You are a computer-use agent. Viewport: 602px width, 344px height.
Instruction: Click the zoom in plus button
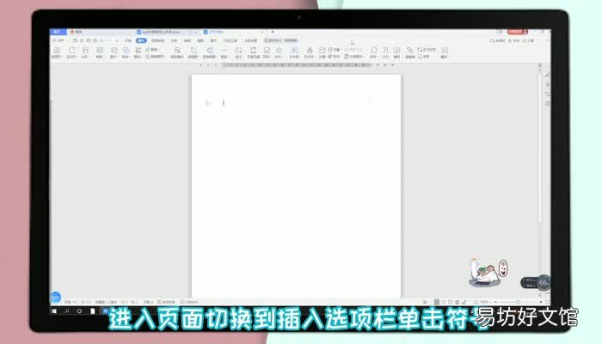[541, 302]
